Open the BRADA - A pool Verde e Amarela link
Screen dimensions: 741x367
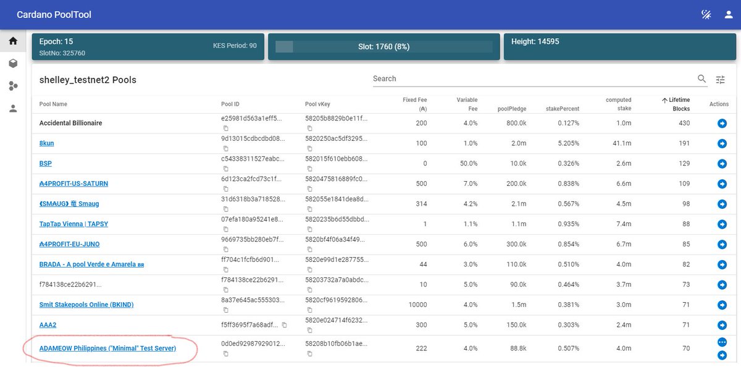[92, 264]
